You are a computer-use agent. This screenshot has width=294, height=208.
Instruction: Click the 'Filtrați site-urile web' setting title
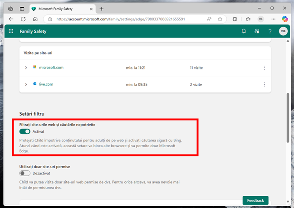click(x=57, y=125)
